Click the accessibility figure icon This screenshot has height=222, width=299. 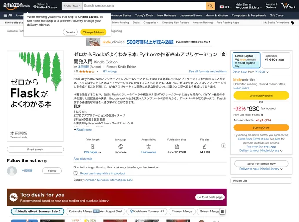click(x=149, y=147)
